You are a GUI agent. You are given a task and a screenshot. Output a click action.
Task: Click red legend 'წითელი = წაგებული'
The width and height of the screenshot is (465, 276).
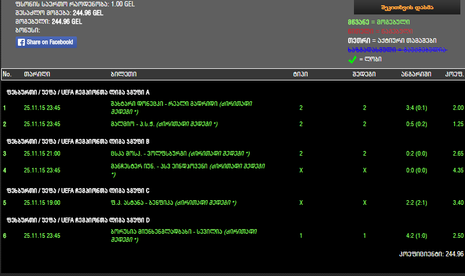(380, 31)
